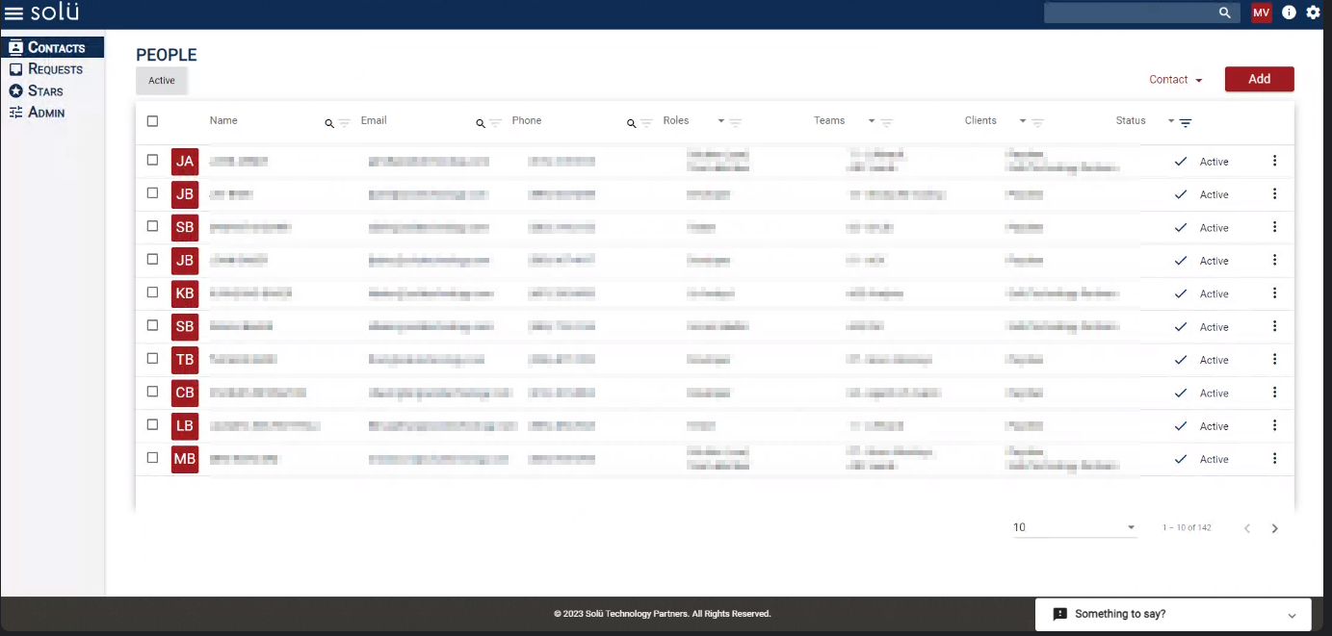
Task: Search the Phone column with its magnifier icon
Action: (632, 123)
